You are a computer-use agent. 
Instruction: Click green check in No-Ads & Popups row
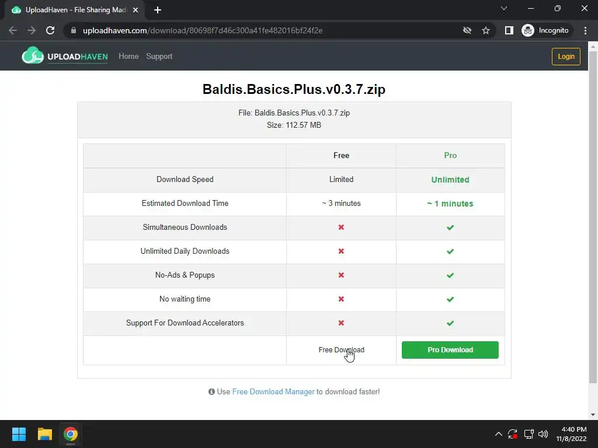point(450,275)
